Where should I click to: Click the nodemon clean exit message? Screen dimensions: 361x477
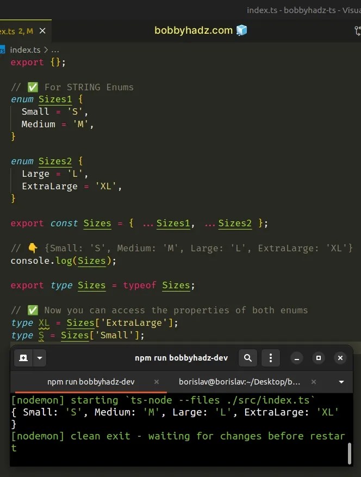(178, 442)
